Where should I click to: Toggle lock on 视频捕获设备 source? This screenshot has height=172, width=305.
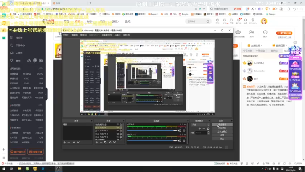coord(120,125)
